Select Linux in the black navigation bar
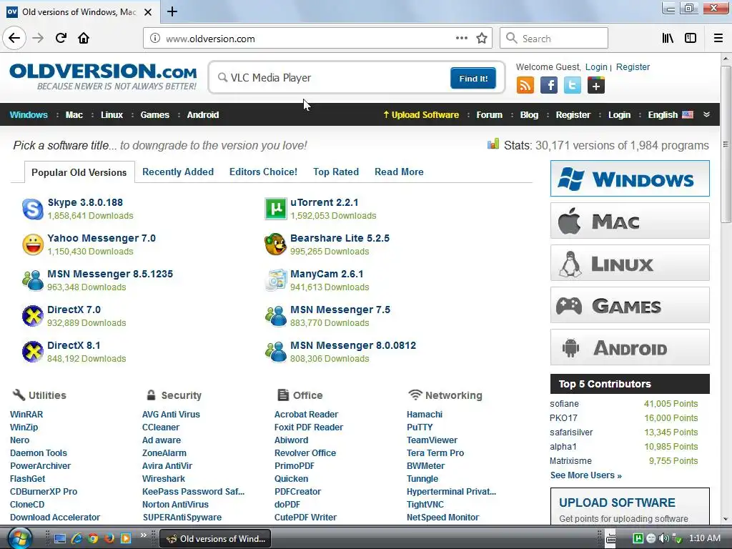The width and height of the screenshot is (732, 549). [x=112, y=115]
